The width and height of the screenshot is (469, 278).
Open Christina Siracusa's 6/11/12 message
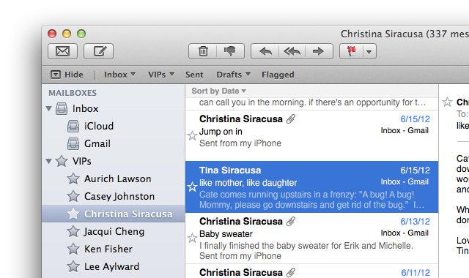click(311, 271)
